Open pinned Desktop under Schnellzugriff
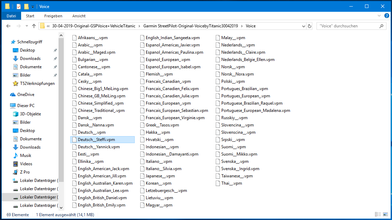 pos(27,50)
